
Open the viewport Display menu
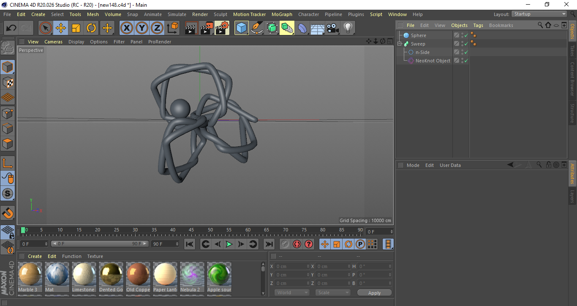coord(76,42)
